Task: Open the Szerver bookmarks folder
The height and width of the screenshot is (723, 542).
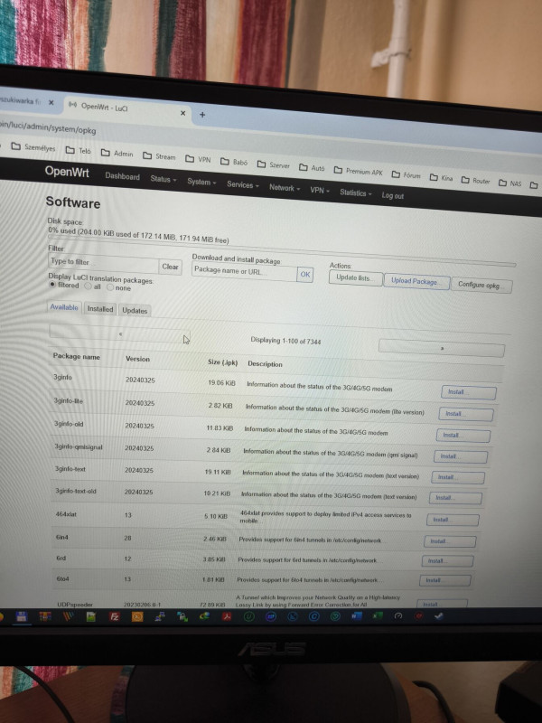Action: [x=274, y=164]
